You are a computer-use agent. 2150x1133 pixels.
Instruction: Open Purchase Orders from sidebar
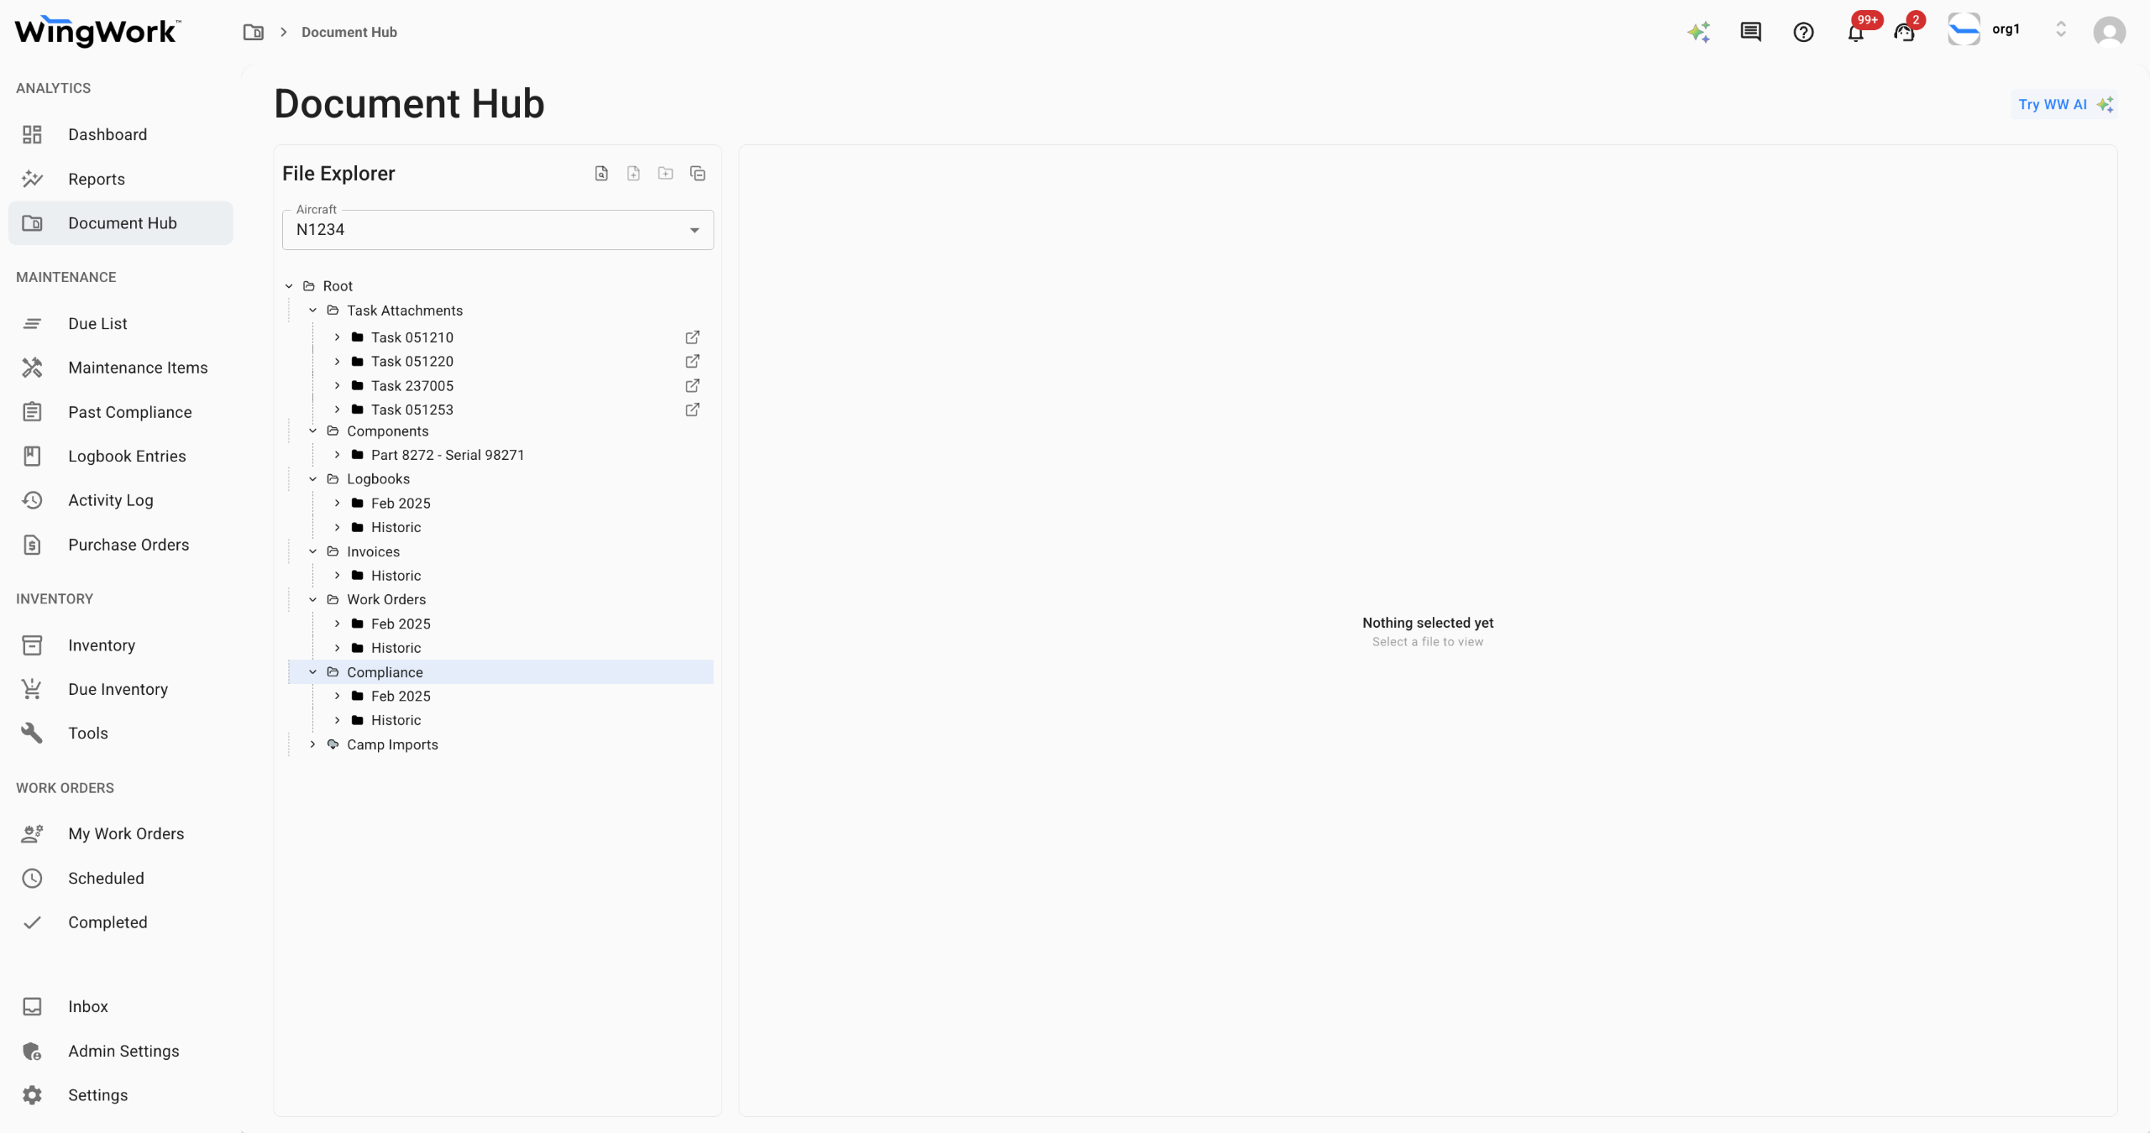click(x=128, y=545)
